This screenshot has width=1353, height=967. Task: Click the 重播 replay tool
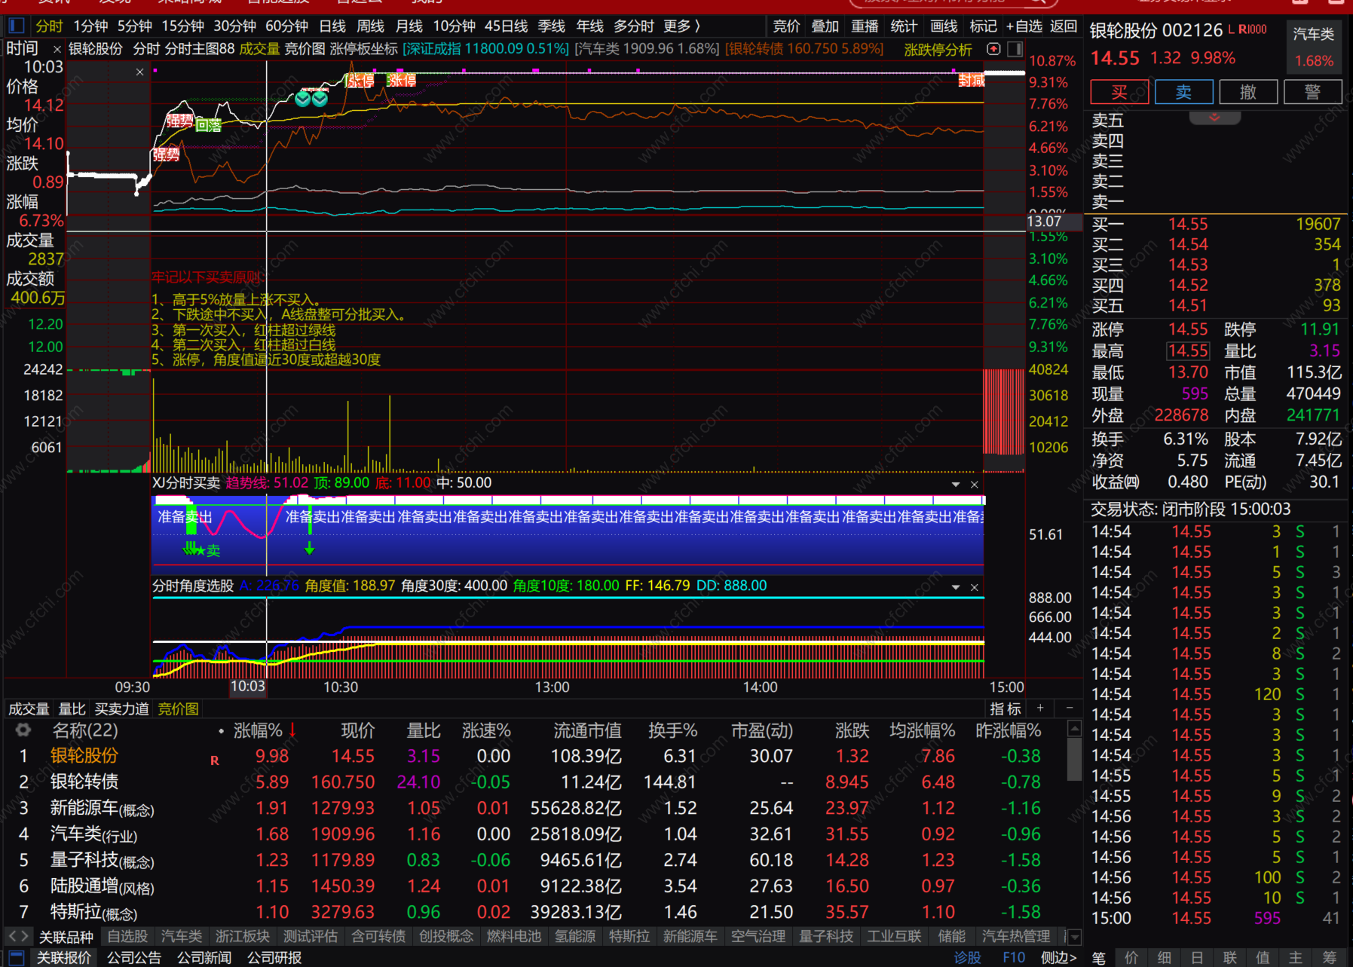(865, 26)
